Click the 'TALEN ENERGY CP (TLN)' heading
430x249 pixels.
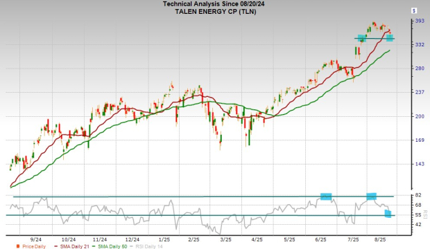pyautogui.click(x=216, y=12)
